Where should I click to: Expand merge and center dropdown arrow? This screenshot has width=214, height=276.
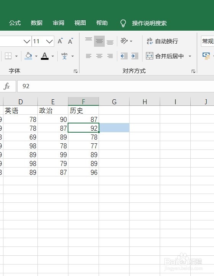coord(190,56)
